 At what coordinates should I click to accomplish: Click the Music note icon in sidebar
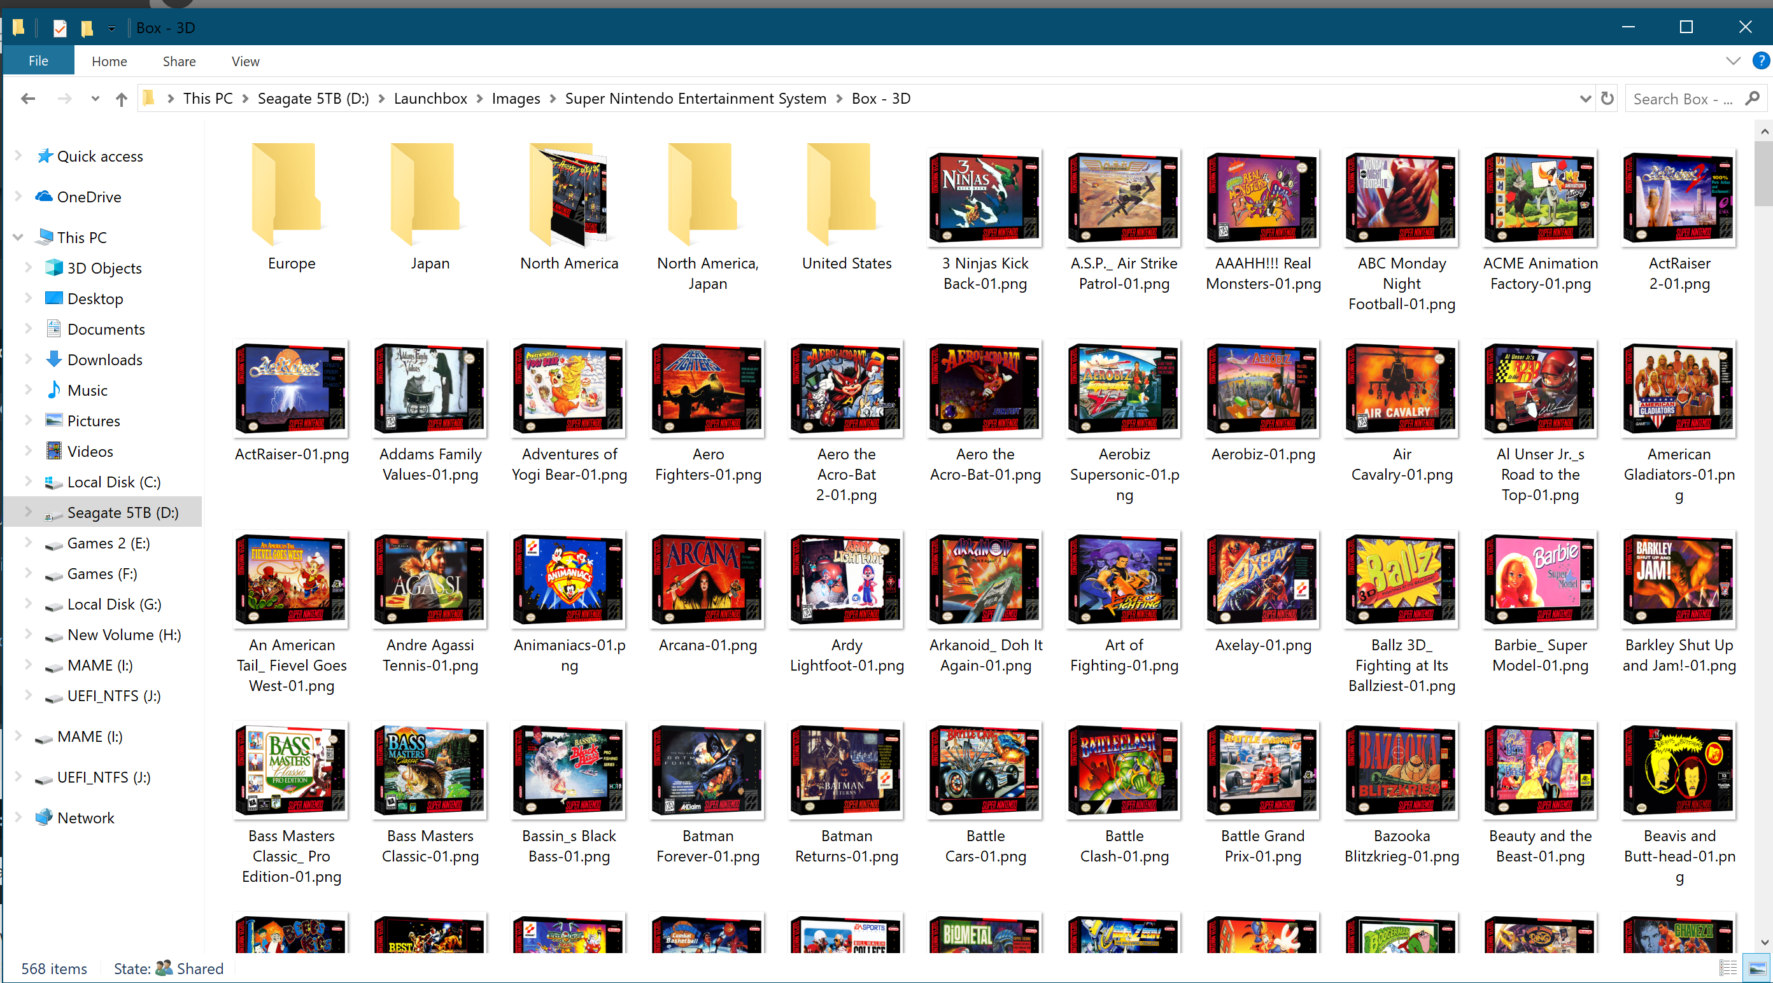click(54, 390)
